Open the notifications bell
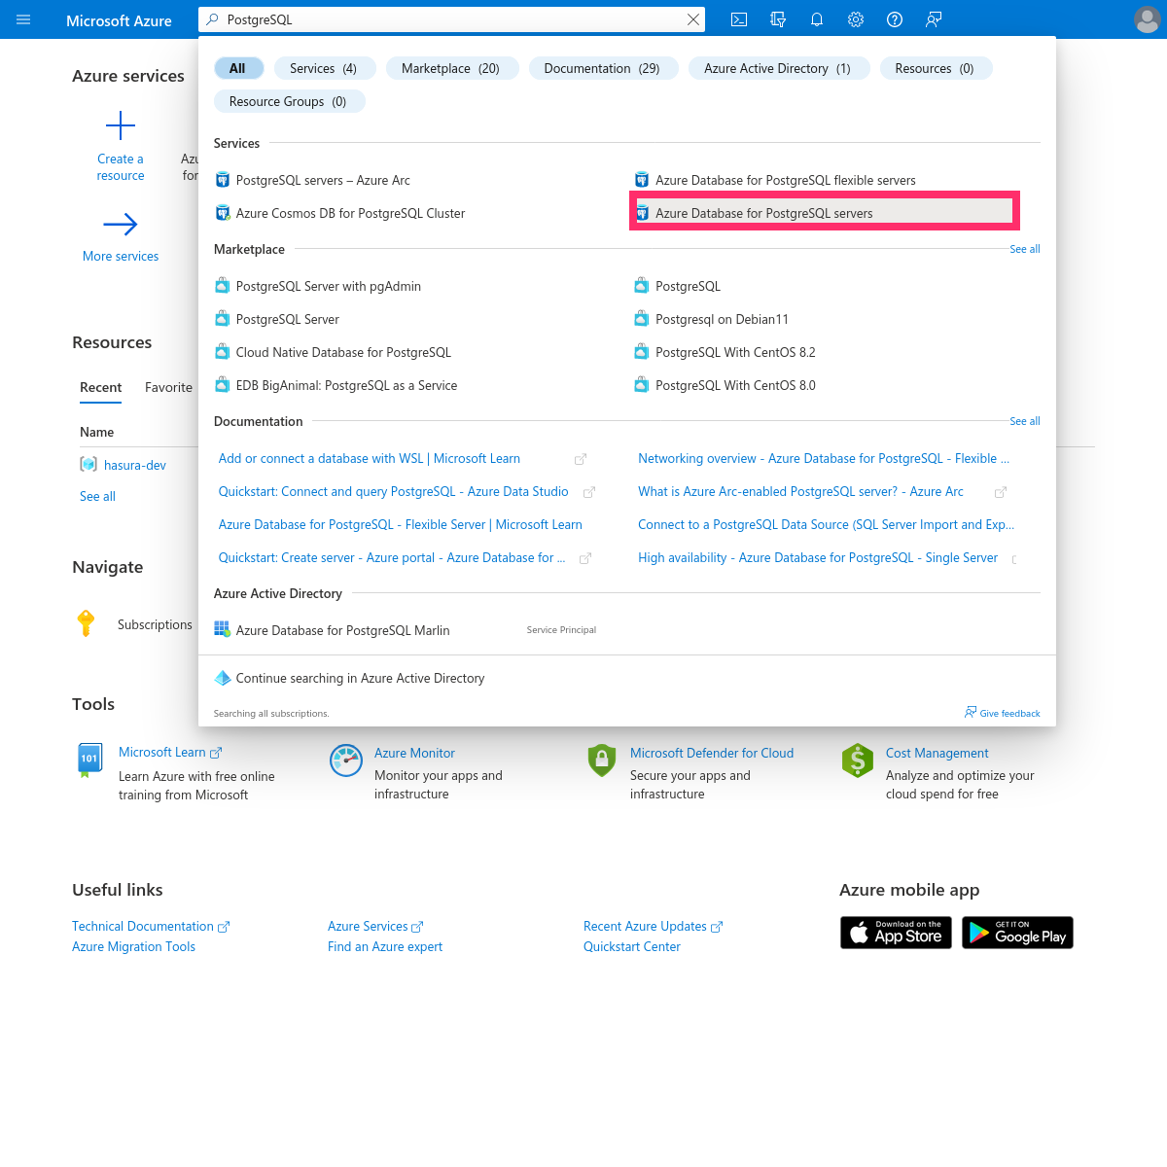 817,19
